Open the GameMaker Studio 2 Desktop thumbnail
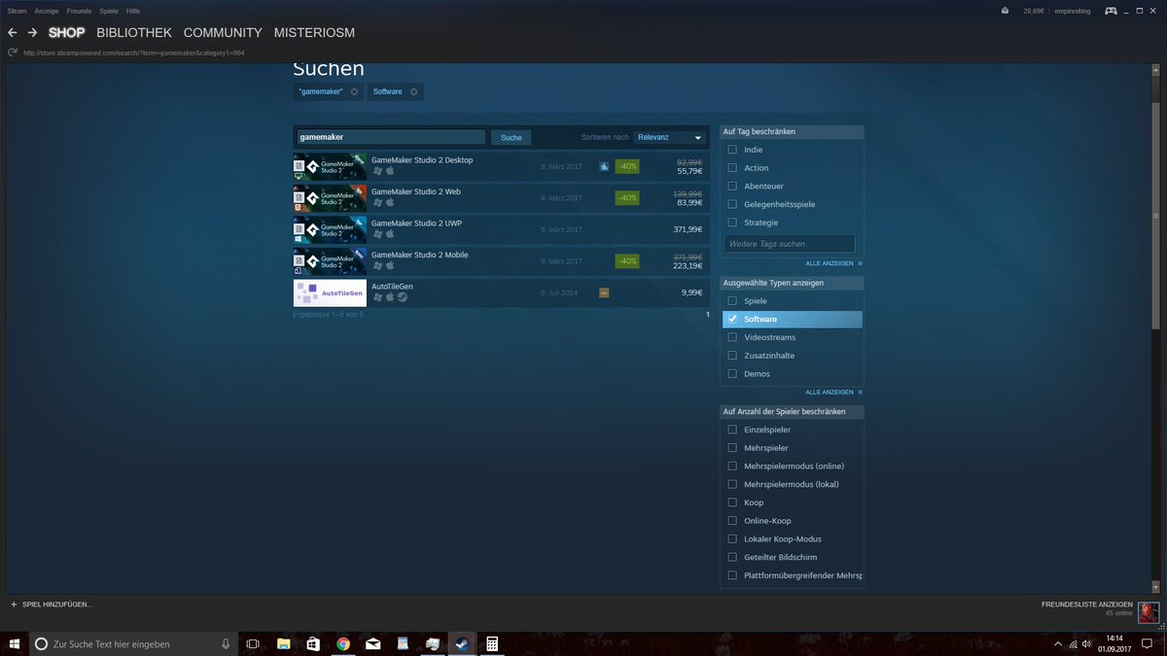Screen dimensions: 1167x656 point(330,166)
